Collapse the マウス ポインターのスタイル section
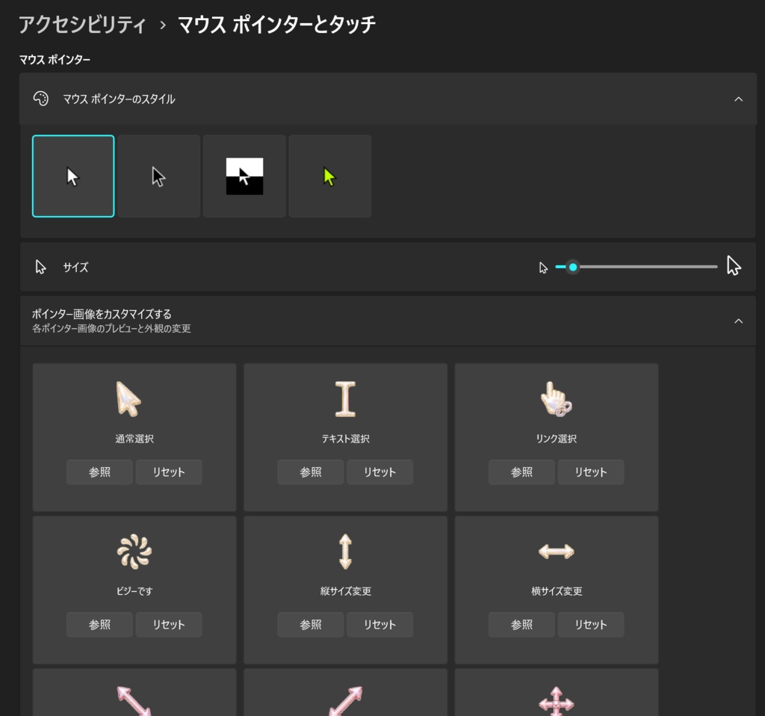 click(738, 99)
